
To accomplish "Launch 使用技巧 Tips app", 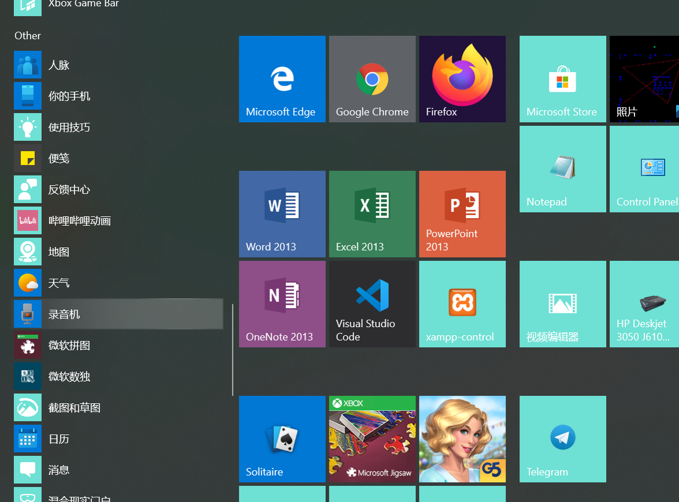I will (118, 127).
